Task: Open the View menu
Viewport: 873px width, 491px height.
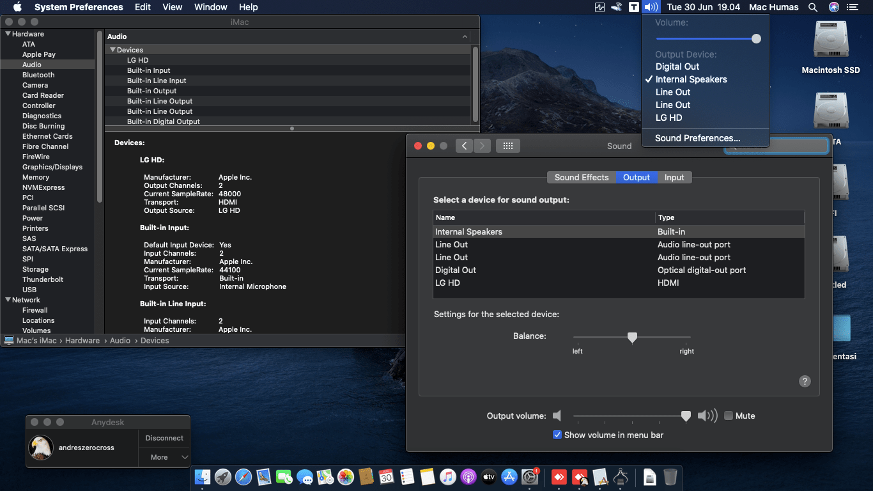Action: (x=173, y=7)
